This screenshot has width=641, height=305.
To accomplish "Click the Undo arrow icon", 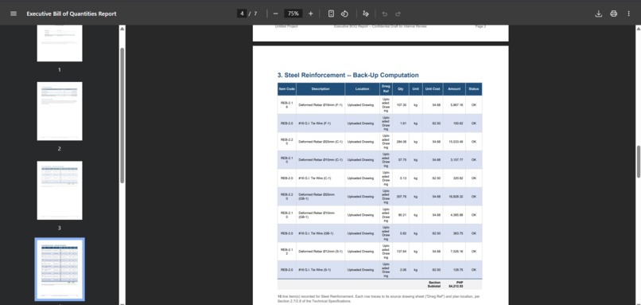I will click(x=384, y=14).
